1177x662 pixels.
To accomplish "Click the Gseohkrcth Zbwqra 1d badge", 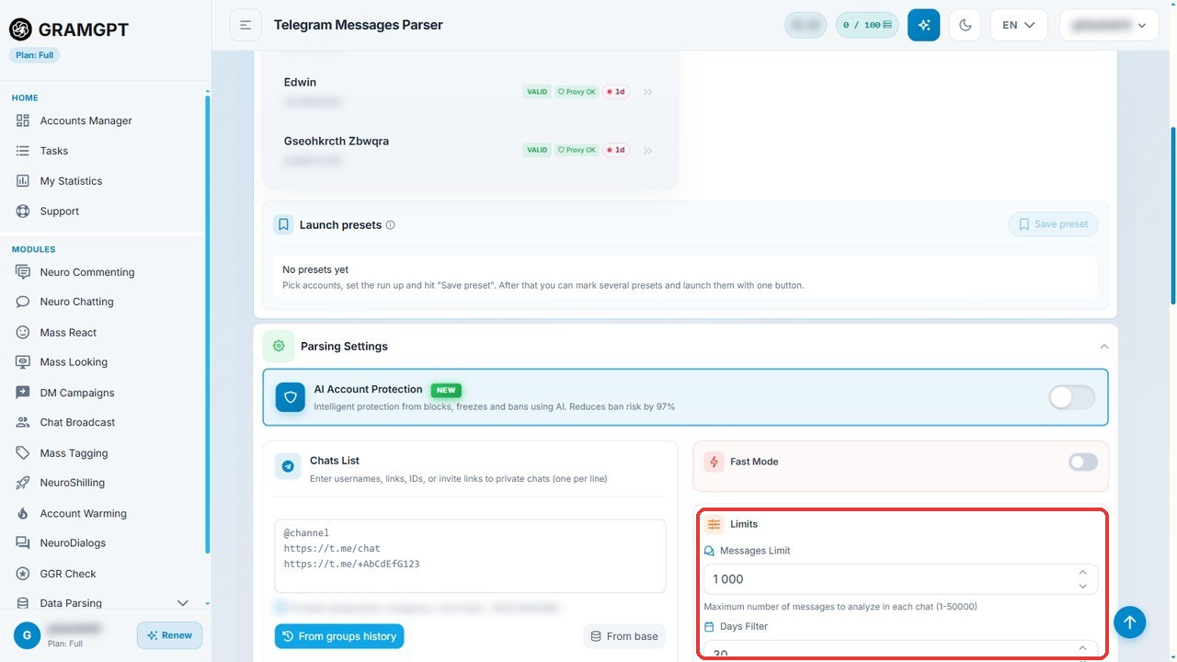I will pos(616,150).
